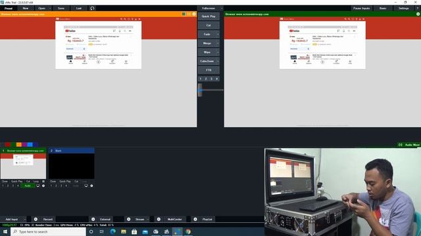Open the Output pane settings gear
Screen dimensions: 421x236
(418, 14)
